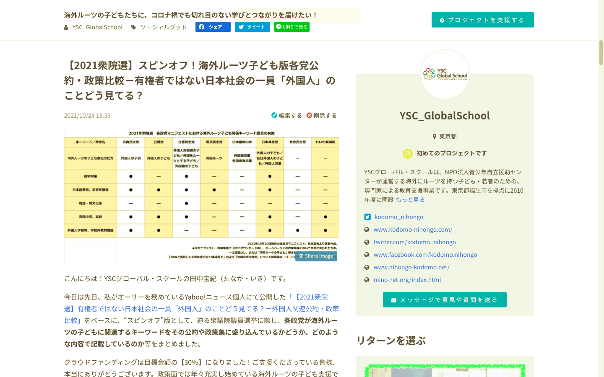Click the YSC Global School circular logo
The image size is (604, 377).
[445, 74]
